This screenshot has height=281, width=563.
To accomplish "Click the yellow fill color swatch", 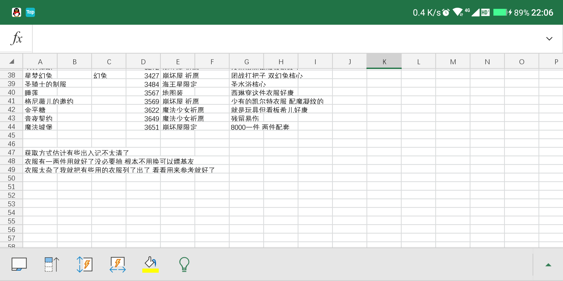I will (150, 270).
